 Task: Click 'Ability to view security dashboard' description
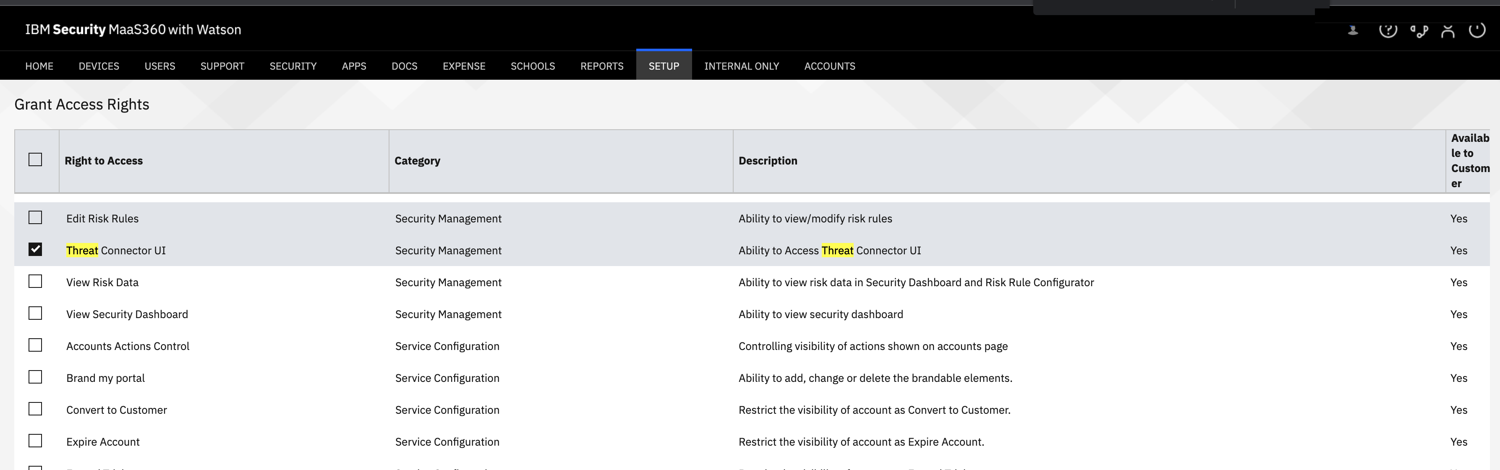[821, 314]
